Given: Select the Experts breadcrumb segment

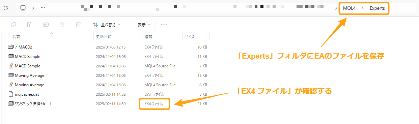Looking at the screenshot, I should tap(377, 8).
